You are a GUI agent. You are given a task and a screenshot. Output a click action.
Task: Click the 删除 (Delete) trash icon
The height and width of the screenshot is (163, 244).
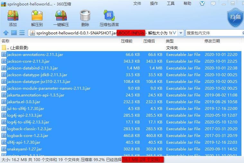tap(85, 15)
